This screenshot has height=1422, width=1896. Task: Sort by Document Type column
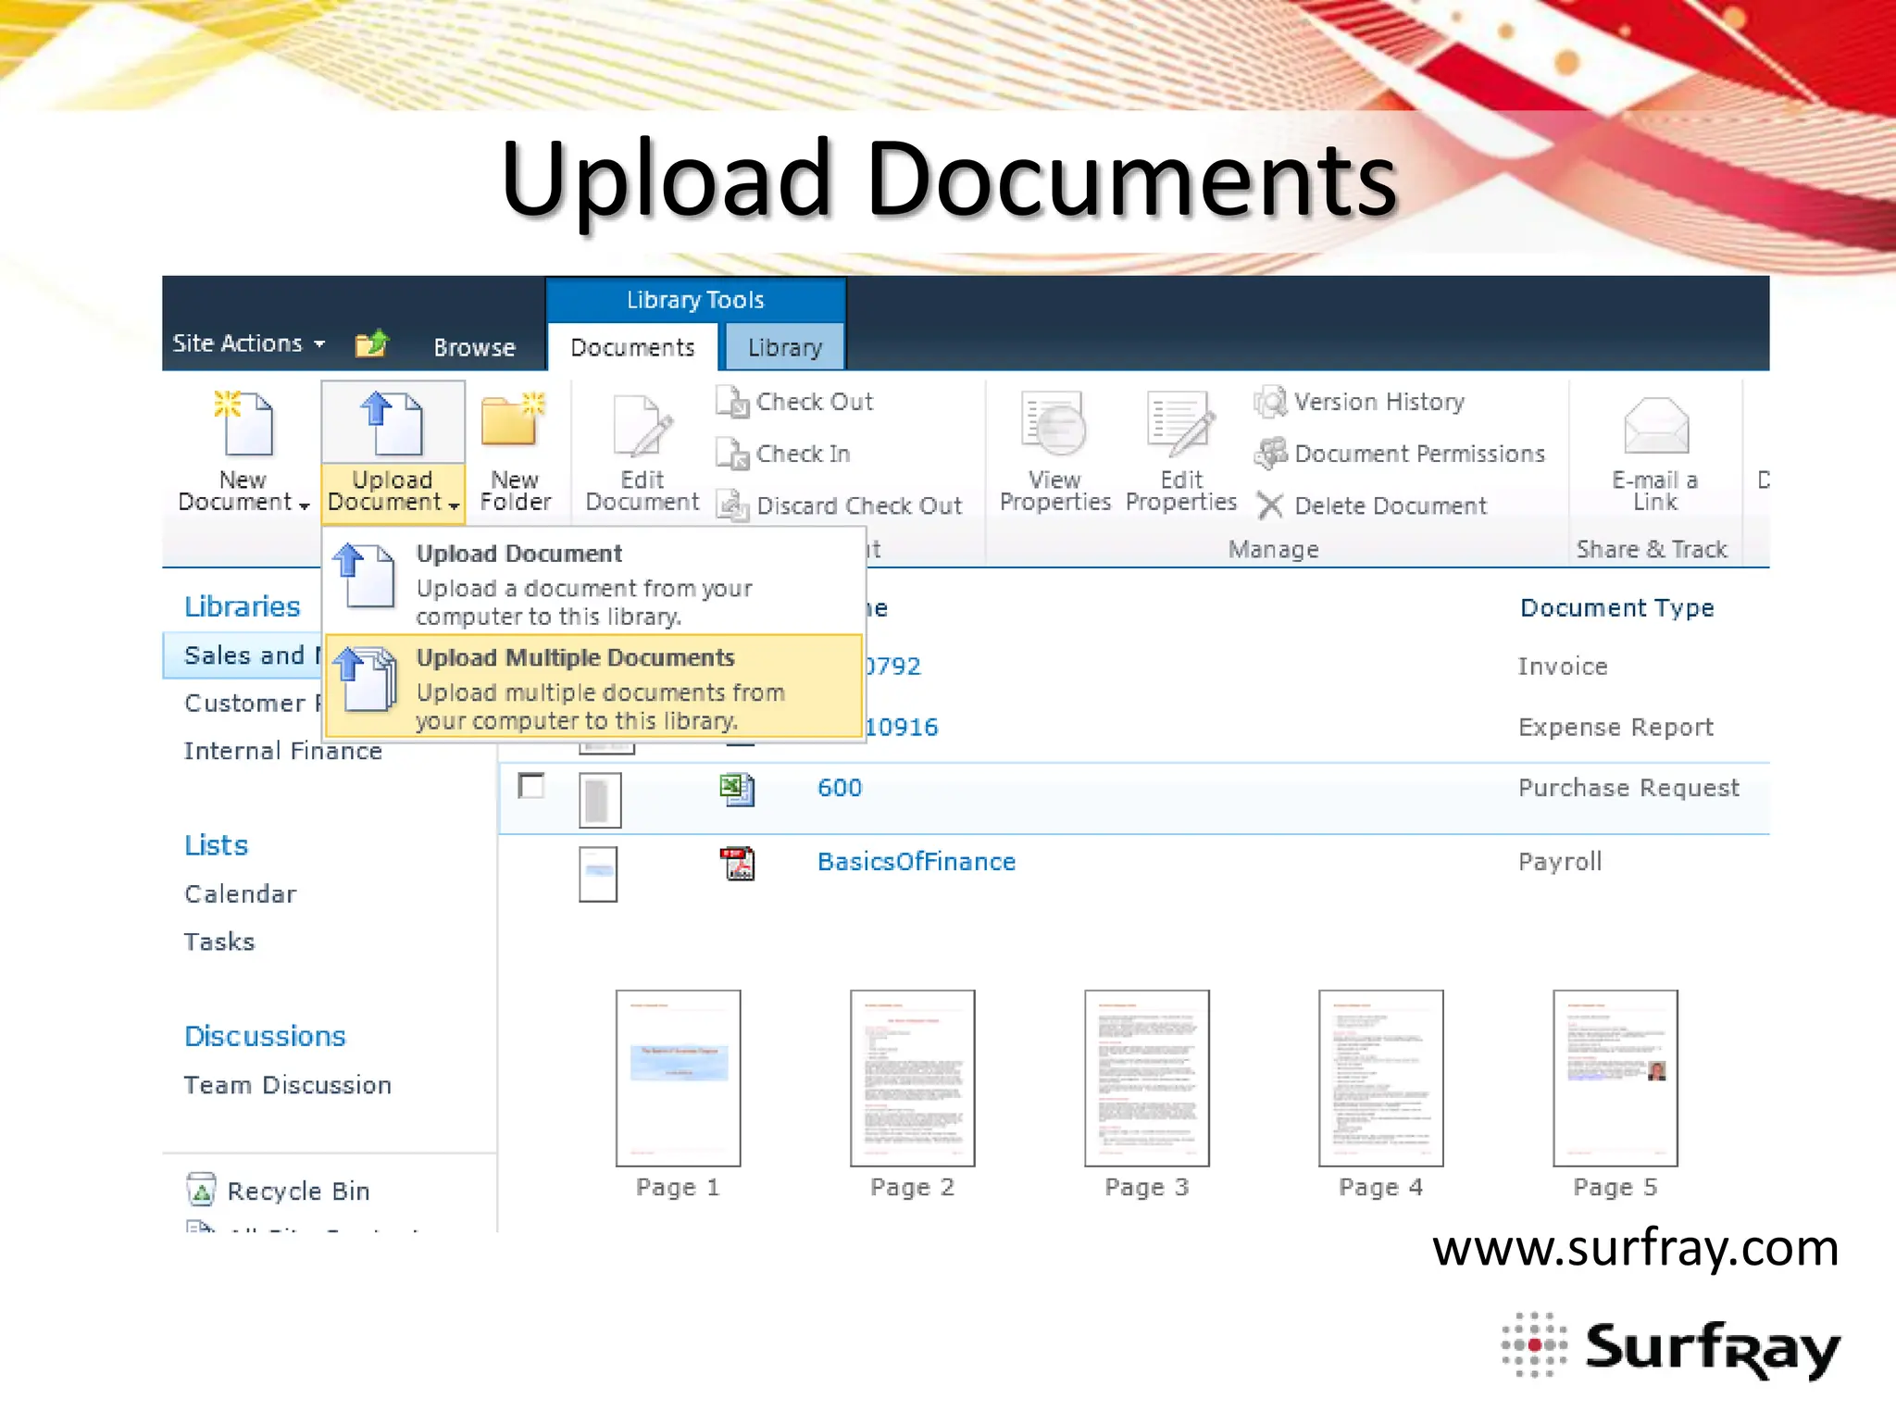coord(1617,608)
